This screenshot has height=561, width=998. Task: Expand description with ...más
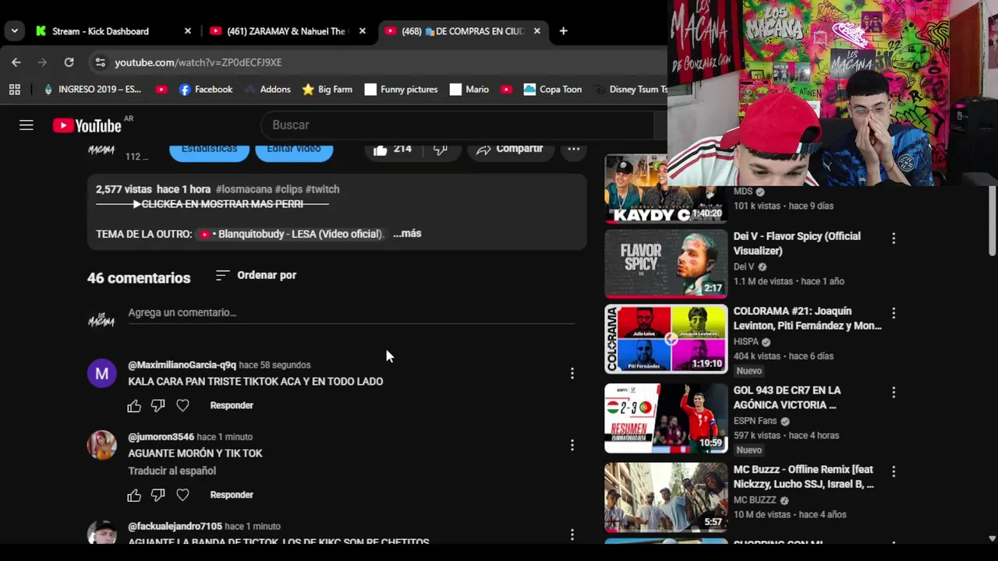[x=407, y=234]
